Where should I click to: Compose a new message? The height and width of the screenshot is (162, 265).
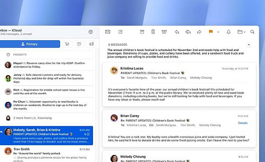tap(121, 32)
